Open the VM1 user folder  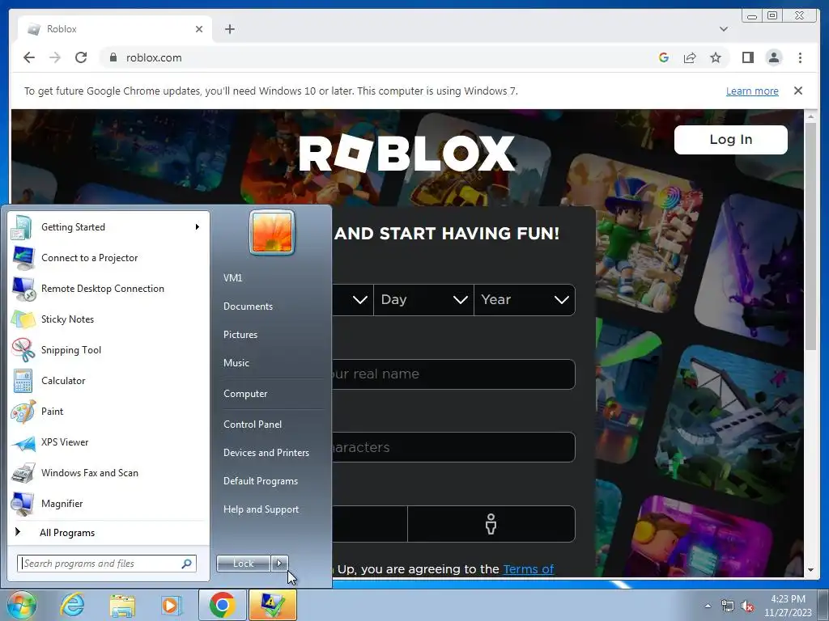(x=232, y=278)
